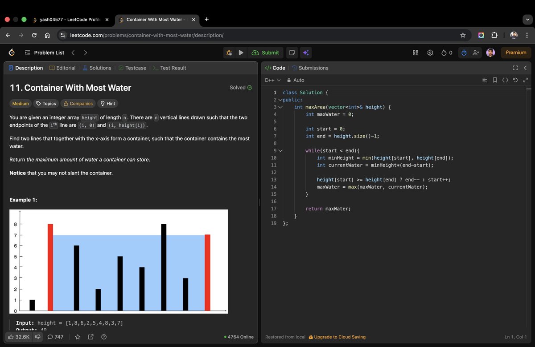Click the 4764 Online indicator

coord(239,337)
